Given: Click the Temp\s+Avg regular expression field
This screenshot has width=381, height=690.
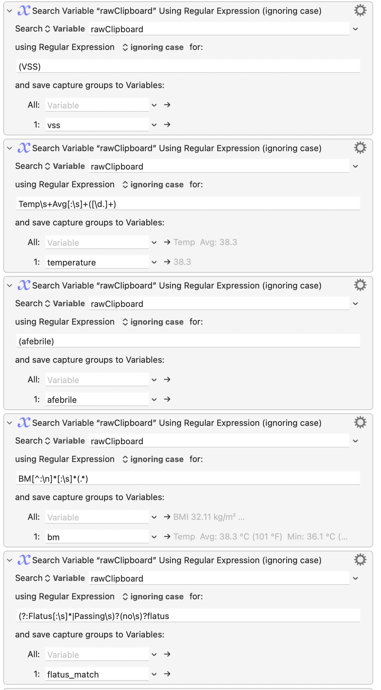Looking at the screenshot, I should (188, 204).
